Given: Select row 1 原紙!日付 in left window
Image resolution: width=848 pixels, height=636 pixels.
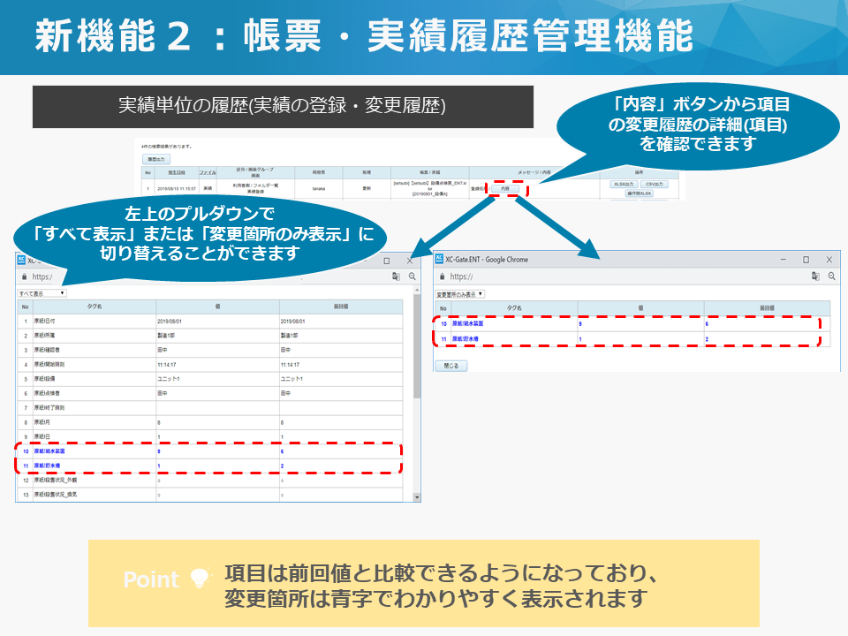Looking at the screenshot, I should click(209, 322).
